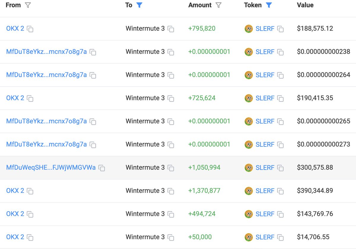The width and height of the screenshot is (356, 249).
Task: Open the Amount column filter
Action: [218, 5]
